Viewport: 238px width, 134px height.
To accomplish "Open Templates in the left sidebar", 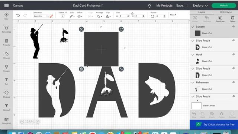I will coord(6,29).
